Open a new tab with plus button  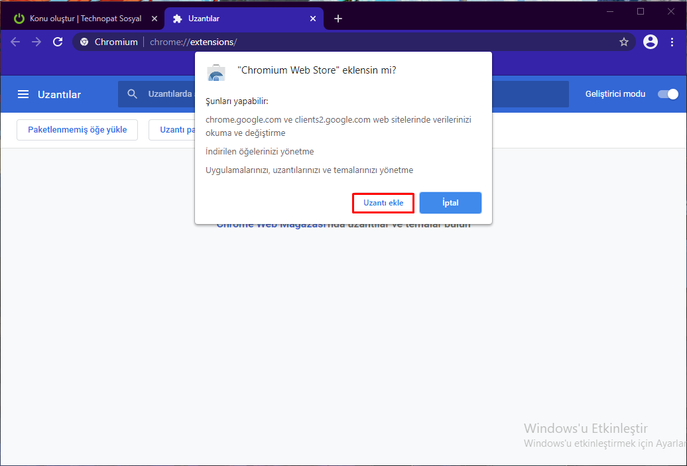click(x=338, y=19)
